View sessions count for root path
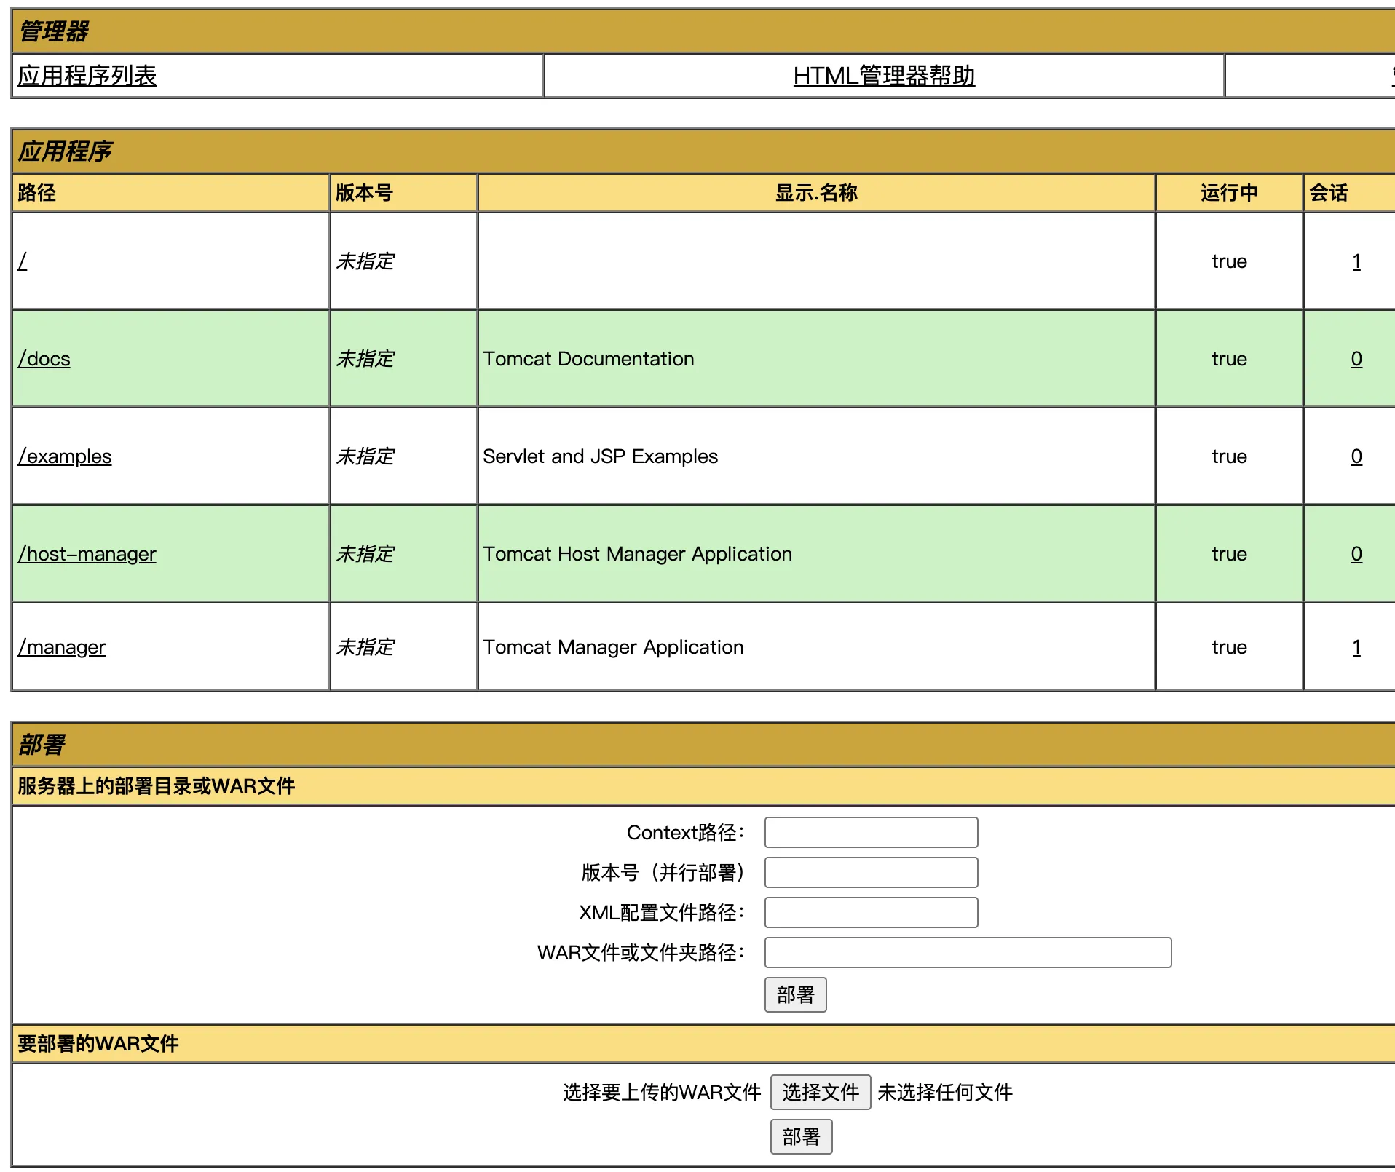Screen dimensions: 1395x1172 1356,261
